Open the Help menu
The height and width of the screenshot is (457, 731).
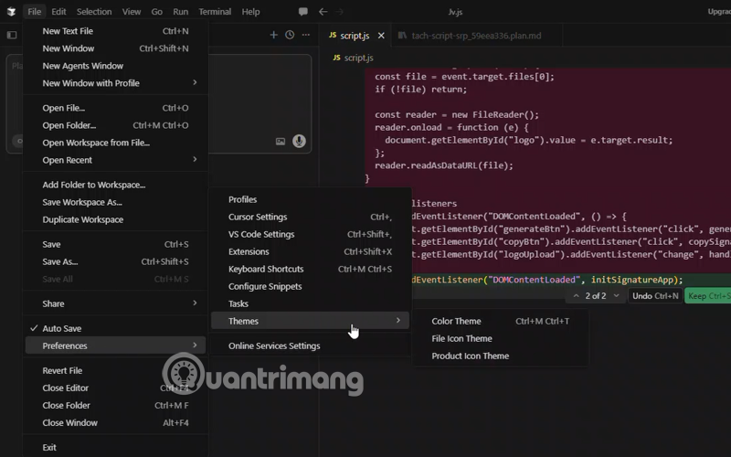tap(250, 12)
